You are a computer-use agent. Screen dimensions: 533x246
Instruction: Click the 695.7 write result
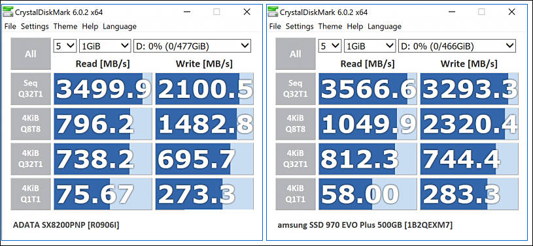205,159
